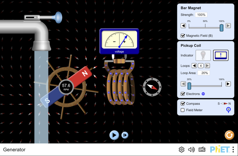Disable the Electrons checkbox

pyautogui.click(x=183, y=94)
